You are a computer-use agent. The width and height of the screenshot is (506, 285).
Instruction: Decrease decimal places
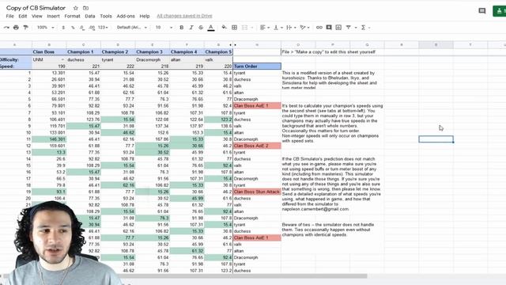click(82, 28)
